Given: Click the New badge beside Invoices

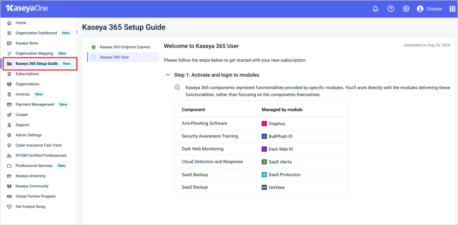Looking at the screenshot, I should point(39,94).
